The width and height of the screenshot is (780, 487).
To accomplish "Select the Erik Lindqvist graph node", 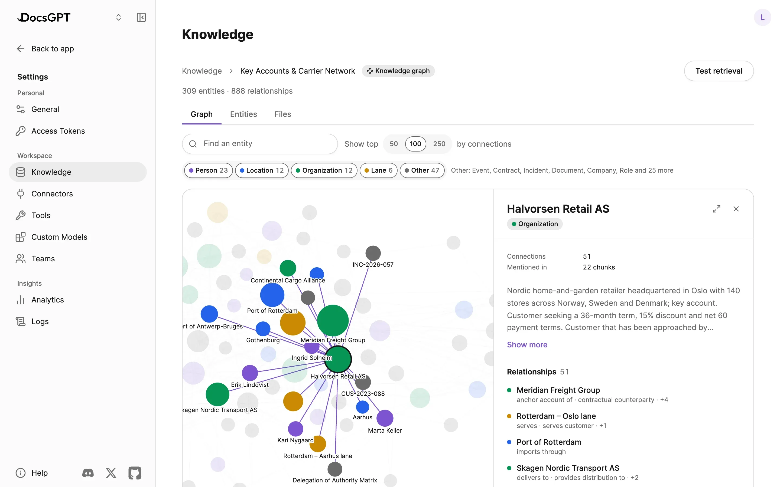I will coord(250,373).
